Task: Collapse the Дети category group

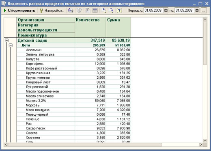Action: pos(11,45)
